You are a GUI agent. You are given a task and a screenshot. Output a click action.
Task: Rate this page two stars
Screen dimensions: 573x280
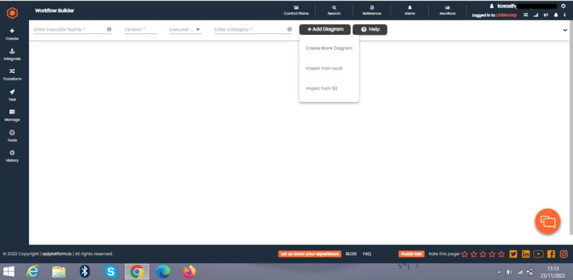[473, 254]
